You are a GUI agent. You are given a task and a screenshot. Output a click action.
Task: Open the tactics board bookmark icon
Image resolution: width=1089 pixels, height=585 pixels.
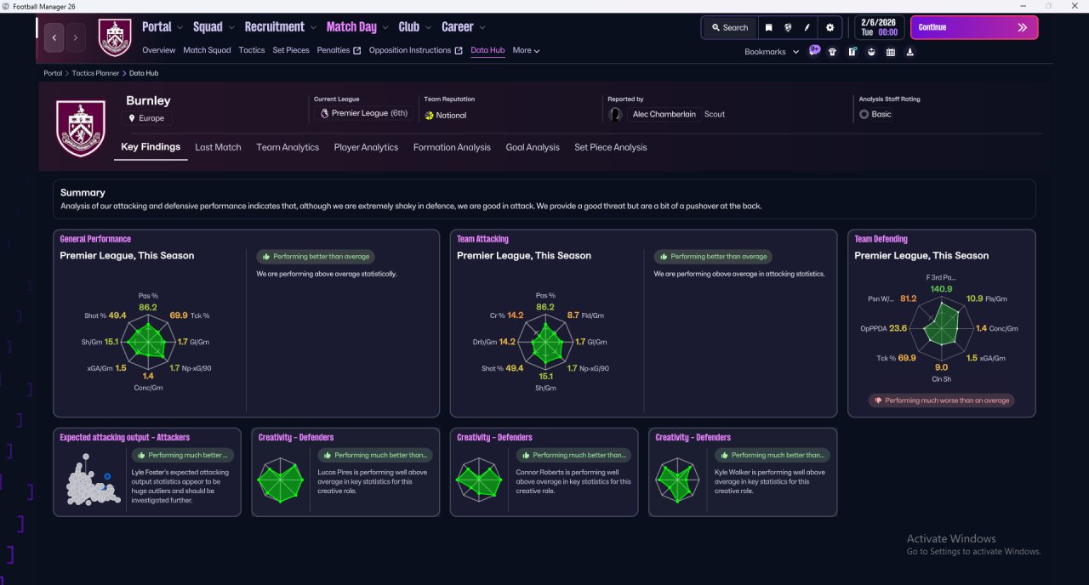click(x=852, y=52)
